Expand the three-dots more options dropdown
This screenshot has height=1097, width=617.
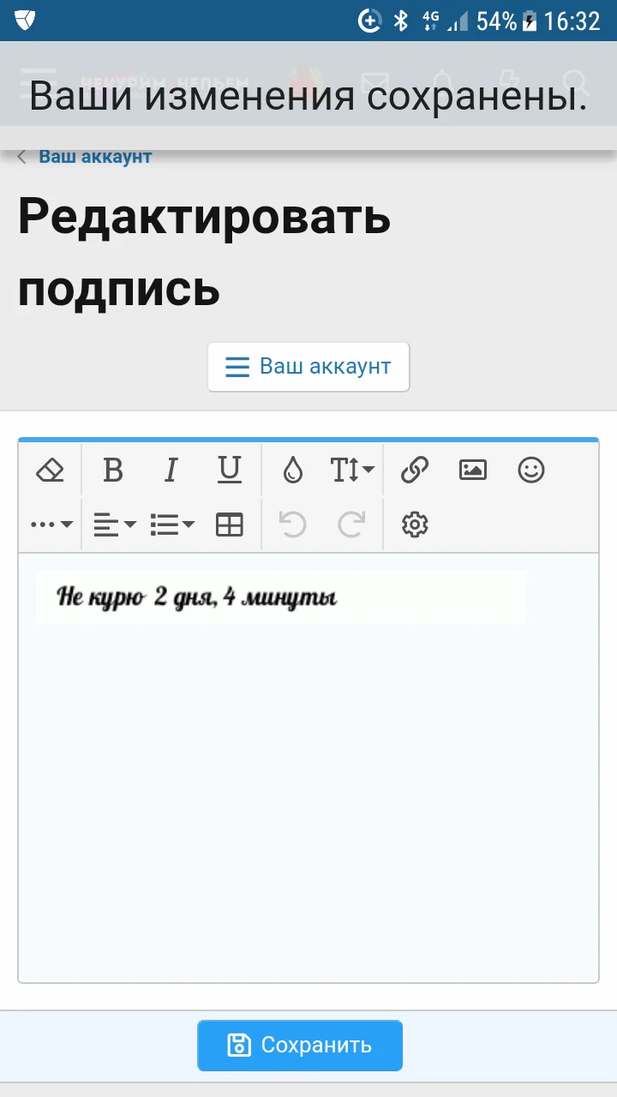(51, 525)
